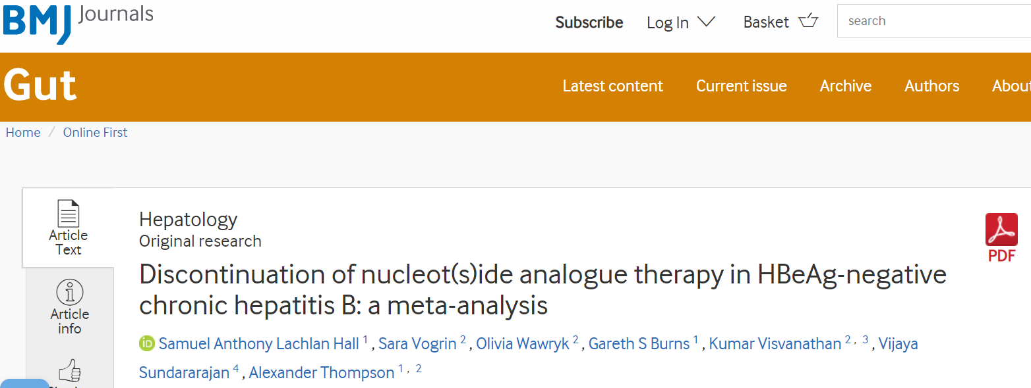The height and width of the screenshot is (388, 1031).
Task: Open Alexander Thompson author link
Action: click(x=322, y=373)
